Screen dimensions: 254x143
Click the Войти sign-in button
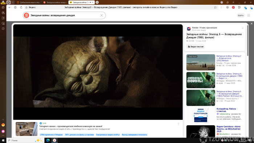tap(241, 15)
